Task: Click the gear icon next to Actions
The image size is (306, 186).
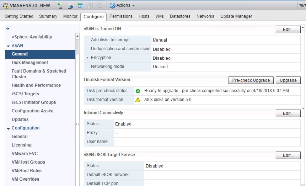Action: (113, 5)
